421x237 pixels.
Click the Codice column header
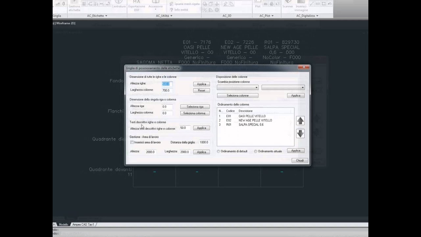tap(231, 111)
